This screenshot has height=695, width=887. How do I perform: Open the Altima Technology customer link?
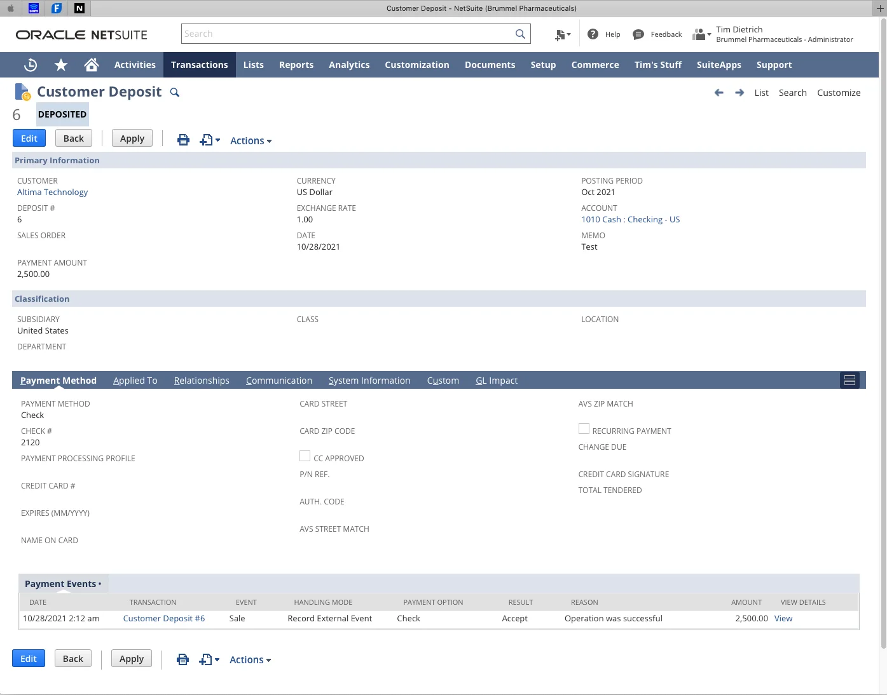coord(52,192)
